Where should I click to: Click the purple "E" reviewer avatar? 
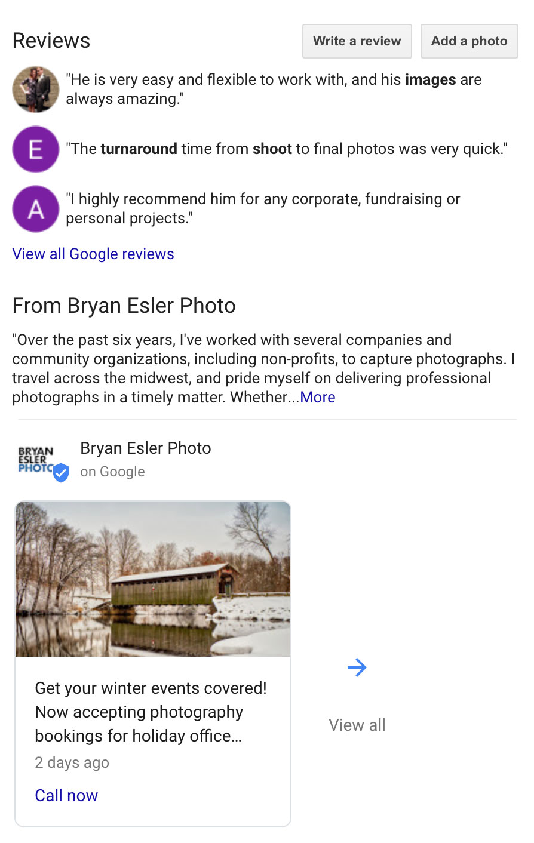(36, 149)
